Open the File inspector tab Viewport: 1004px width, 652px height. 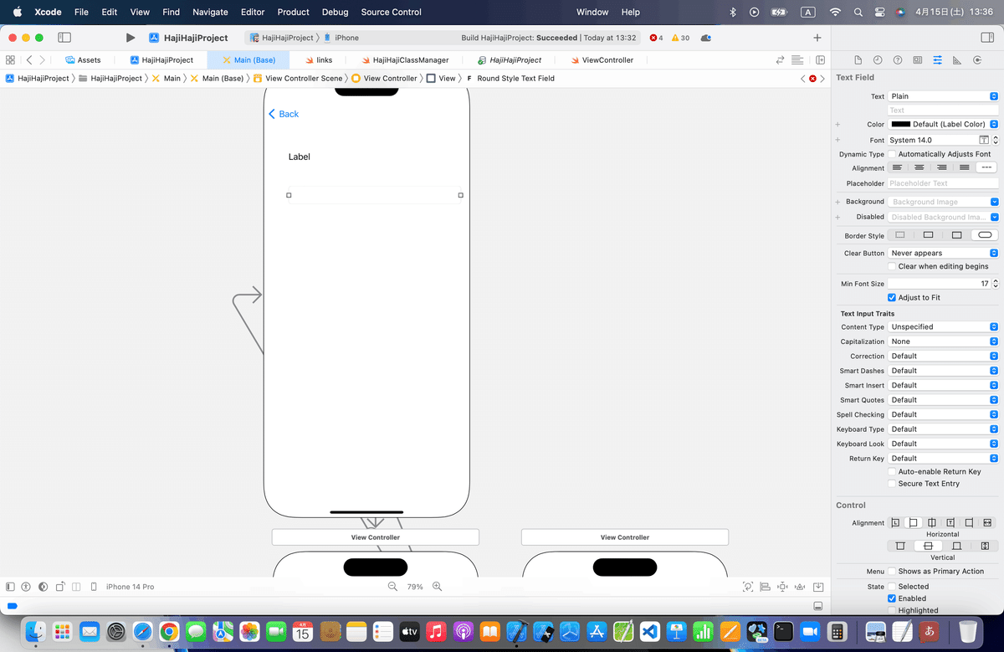pyautogui.click(x=858, y=60)
